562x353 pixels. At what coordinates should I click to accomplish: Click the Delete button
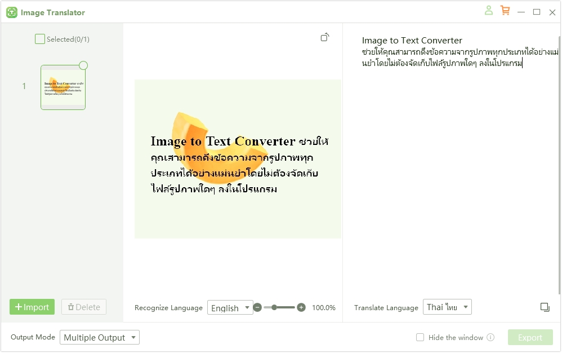84,307
